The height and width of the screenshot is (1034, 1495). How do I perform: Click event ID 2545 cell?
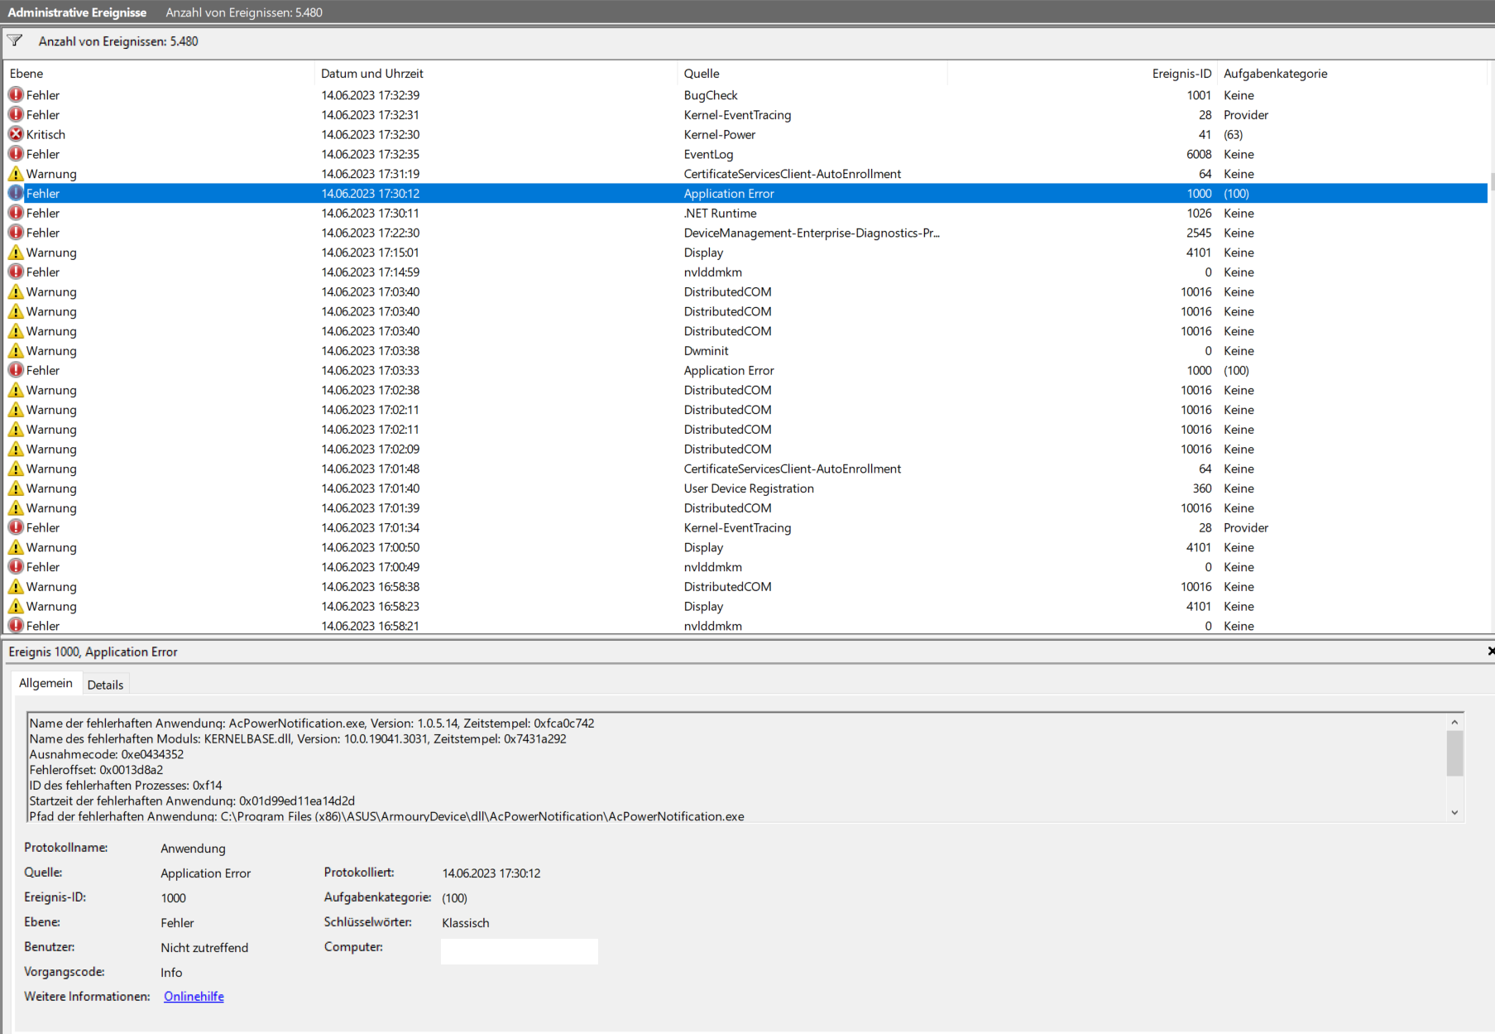point(1198,233)
